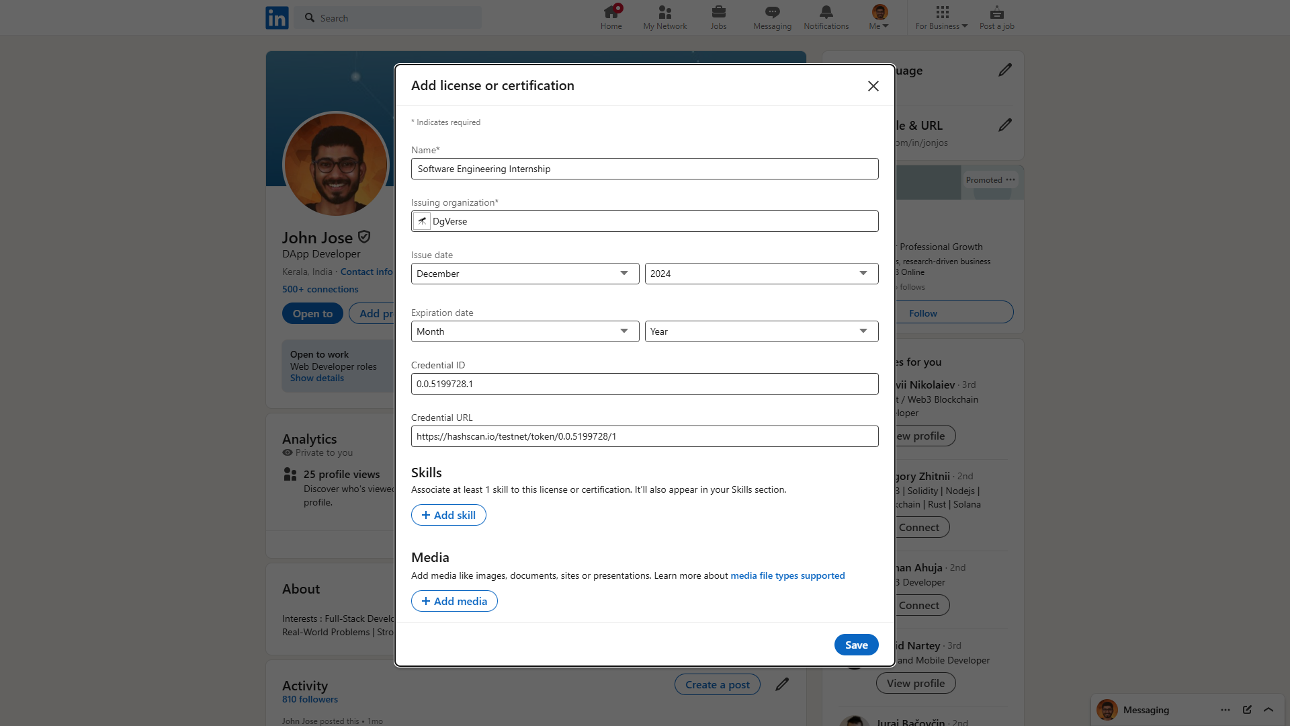Open the Expiration date Year dropdown
Screen dimensions: 1290x726
[x=761, y=331]
